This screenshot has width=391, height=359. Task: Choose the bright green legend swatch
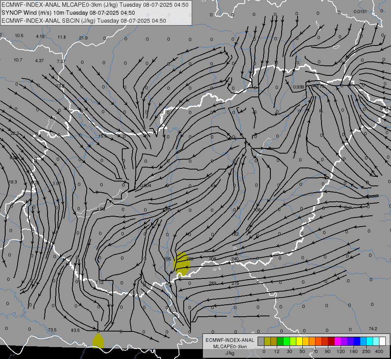(x=286, y=341)
